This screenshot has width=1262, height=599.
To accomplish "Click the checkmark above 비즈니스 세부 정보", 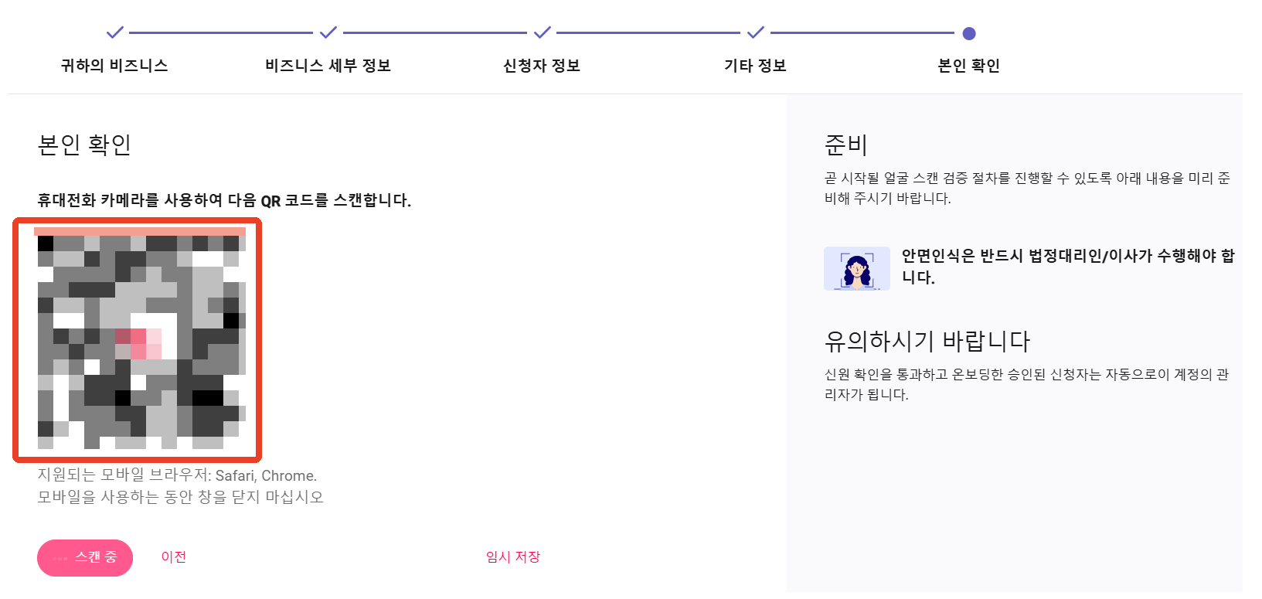I will click(328, 32).
